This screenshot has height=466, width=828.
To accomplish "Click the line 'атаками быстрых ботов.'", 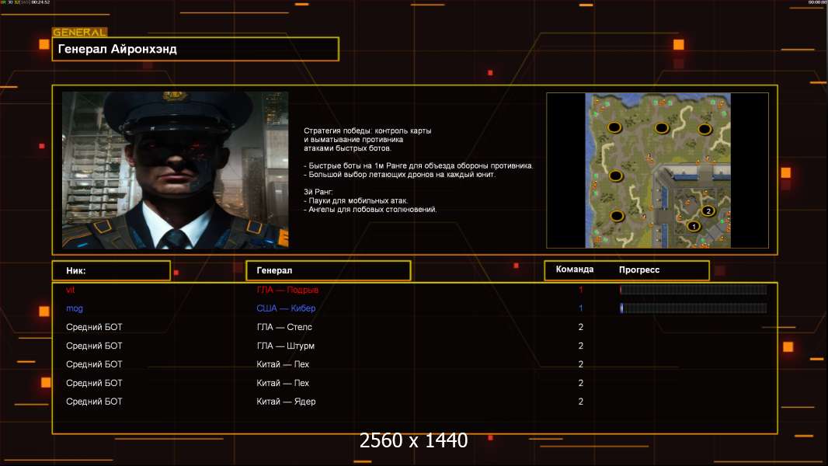I will click(347, 148).
